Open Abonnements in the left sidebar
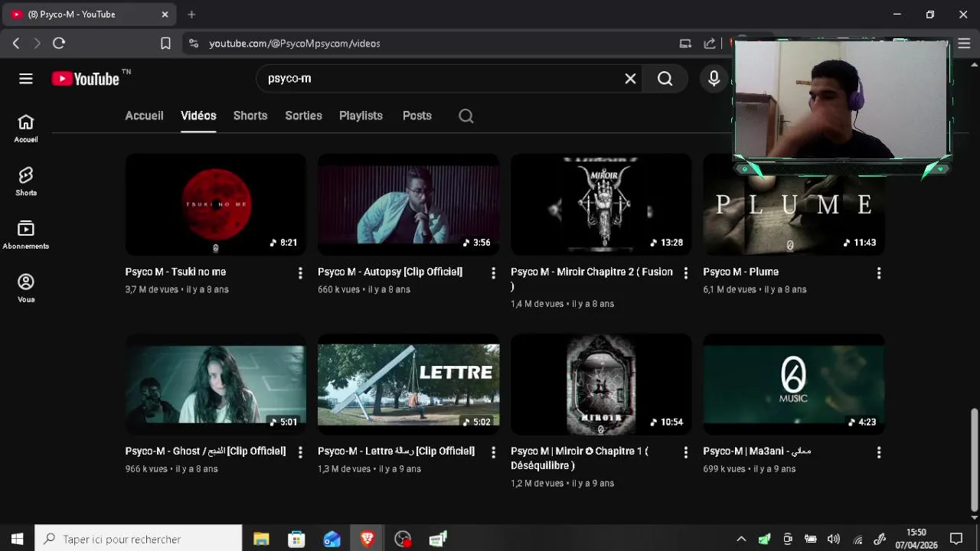This screenshot has height=551, width=980. [x=26, y=235]
